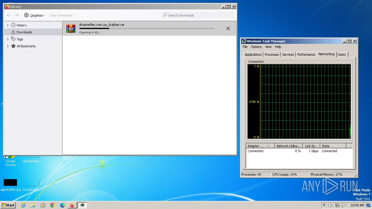Click the network utilization graph
The height and width of the screenshot is (209, 372).
coord(299,102)
